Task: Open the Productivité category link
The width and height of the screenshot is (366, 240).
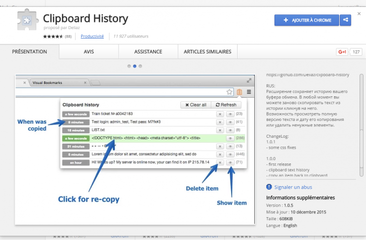Action: coord(92,36)
